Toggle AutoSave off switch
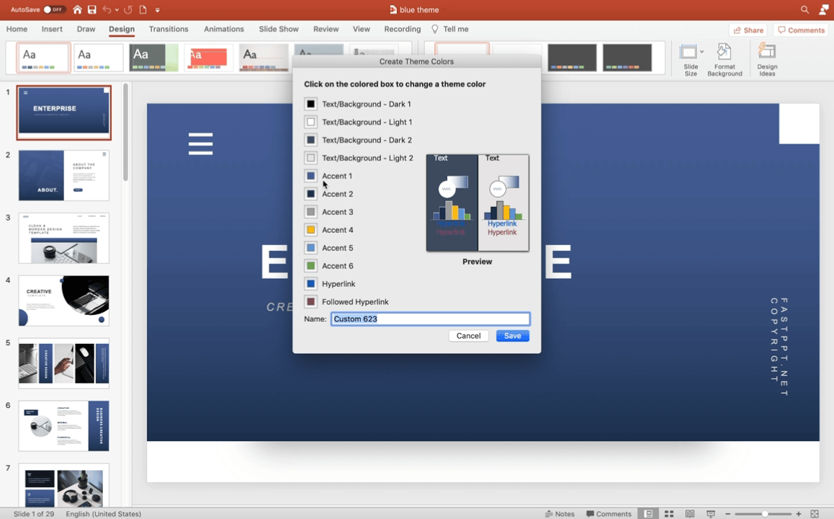The width and height of the screenshot is (834, 519). (54, 9)
